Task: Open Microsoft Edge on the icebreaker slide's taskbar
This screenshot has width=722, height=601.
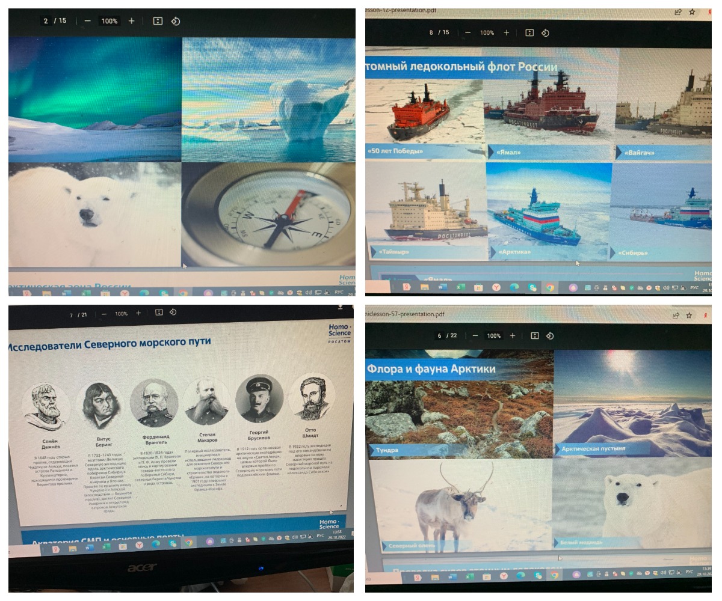Action: [x=514, y=288]
